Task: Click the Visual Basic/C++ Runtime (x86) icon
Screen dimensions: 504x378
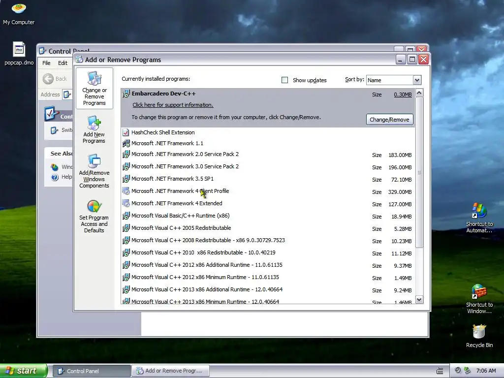Action: pos(126,216)
